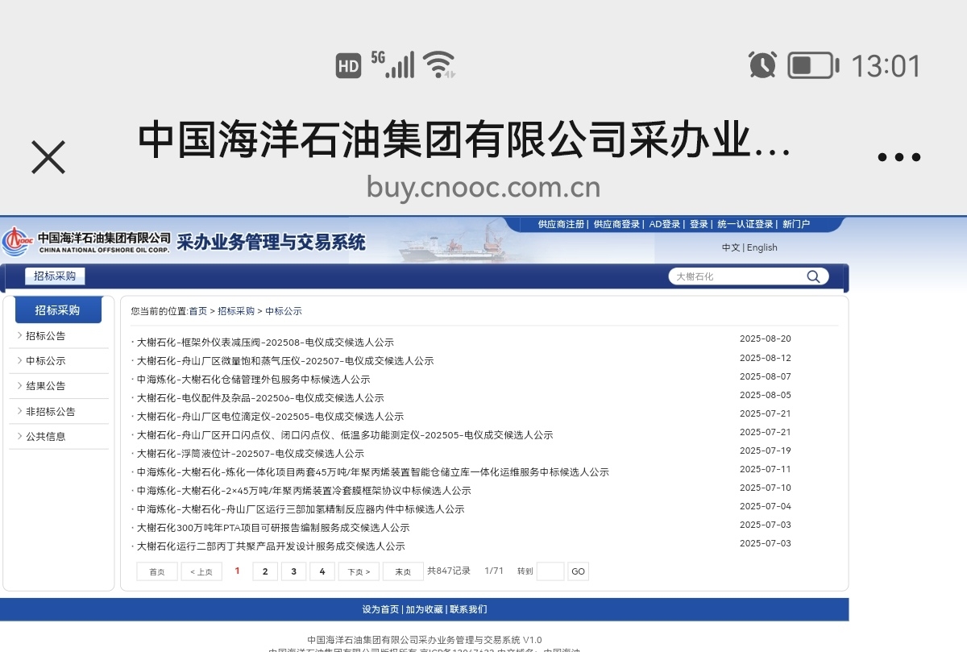
Task: Open 框架外仪表减压阀-202508 announcement
Action: pos(265,343)
